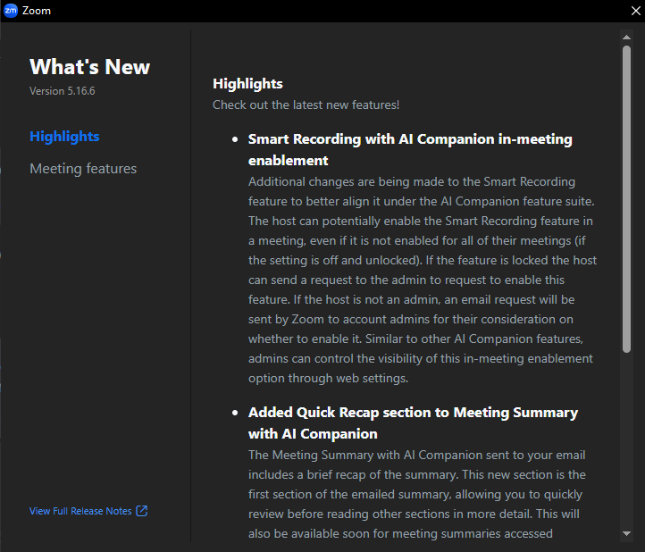Close the What's New window
The height and width of the screenshot is (552, 645).
pyautogui.click(x=634, y=11)
